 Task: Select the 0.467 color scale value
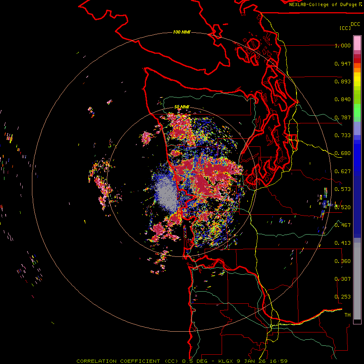(x=343, y=225)
